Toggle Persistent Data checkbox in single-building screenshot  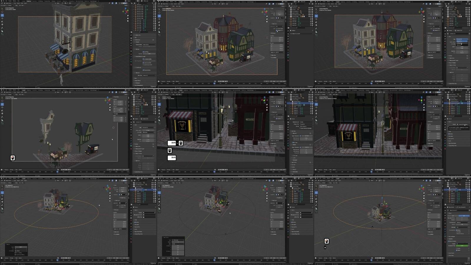click(143, 70)
